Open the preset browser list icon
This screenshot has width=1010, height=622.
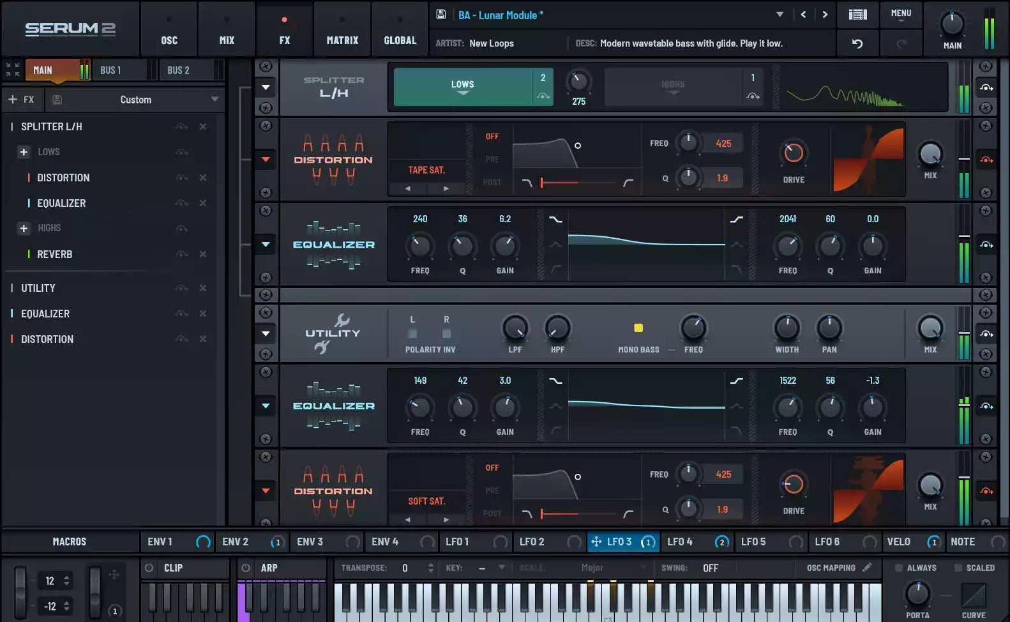(857, 15)
